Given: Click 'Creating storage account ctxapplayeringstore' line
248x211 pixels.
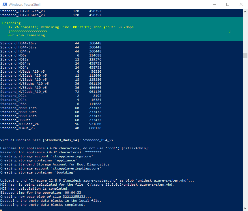Looking at the screenshot, I should click(47, 156).
